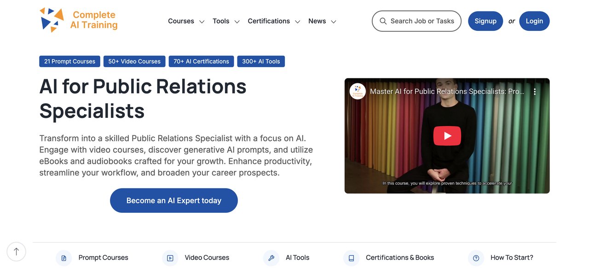This screenshot has width=589, height=268.
Task: Click the Certifications & Books book icon
Action: pos(351,258)
